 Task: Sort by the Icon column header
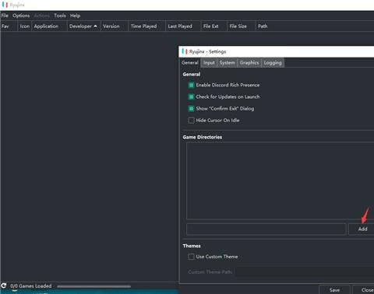click(25, 26)
